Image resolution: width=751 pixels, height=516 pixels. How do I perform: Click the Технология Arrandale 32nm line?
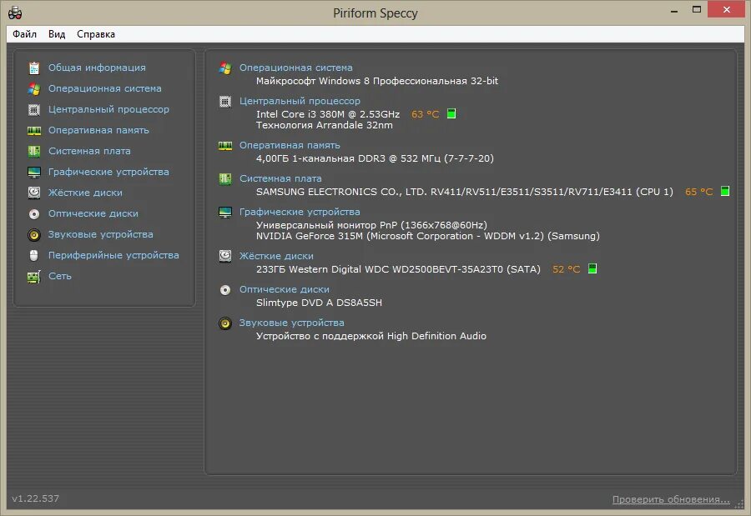pos(325,125)
